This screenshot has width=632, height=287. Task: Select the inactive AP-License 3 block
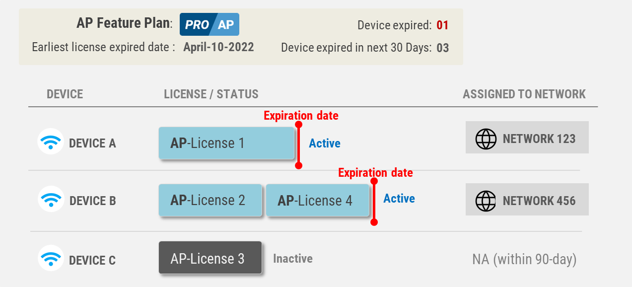210,257
